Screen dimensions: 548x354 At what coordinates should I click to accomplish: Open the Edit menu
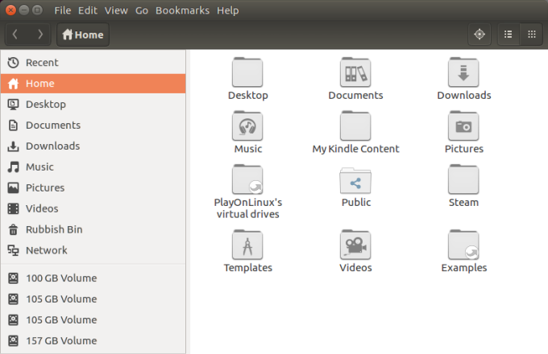point(87,10)
